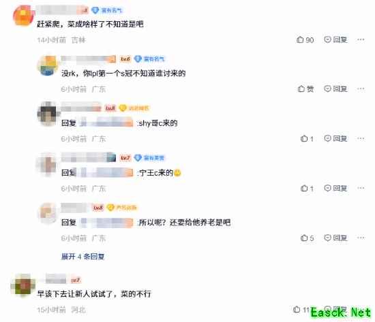Click yellow badge on 'shy哥c来的' reply

(134, 108)
